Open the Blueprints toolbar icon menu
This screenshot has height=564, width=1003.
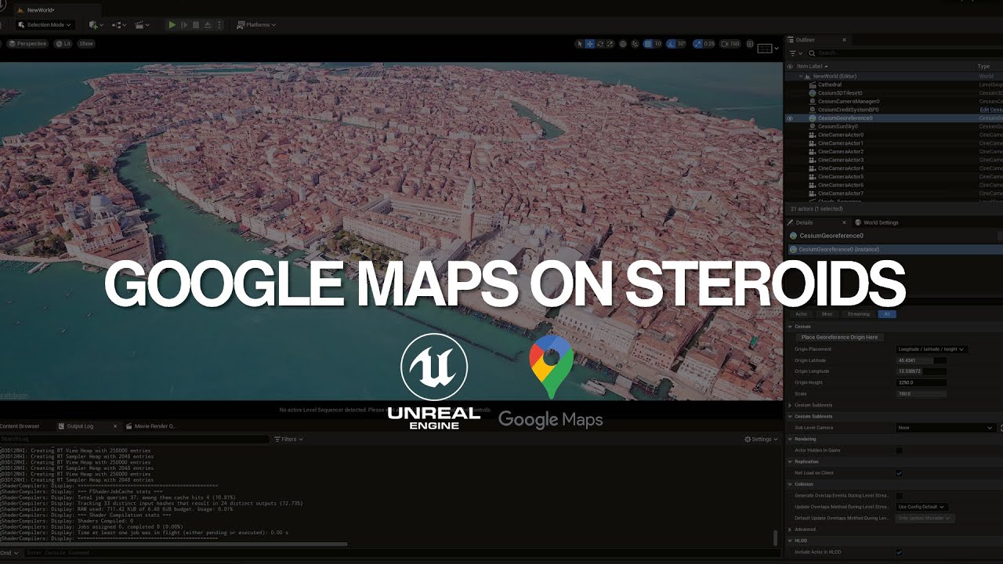pyautogui.click(x=118, y=25)
